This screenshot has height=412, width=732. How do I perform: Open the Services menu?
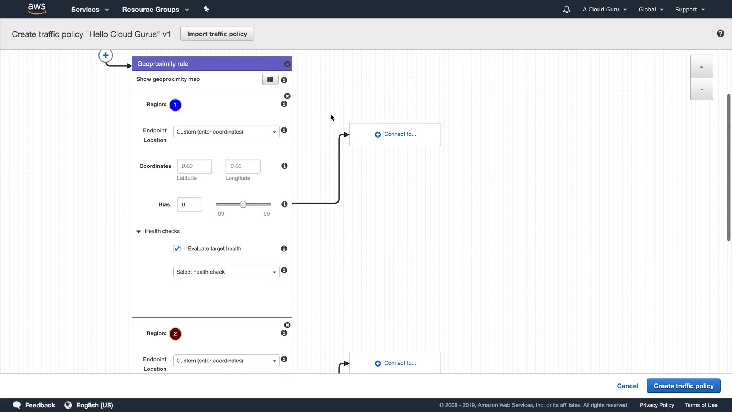(90, 10)
